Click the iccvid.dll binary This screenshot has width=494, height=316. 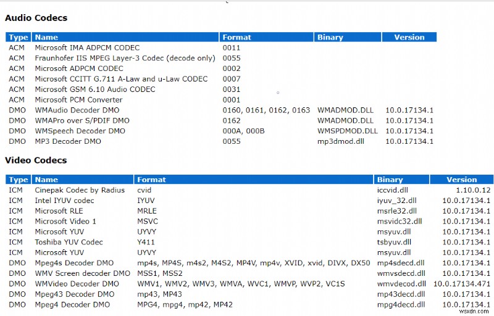pyautogui.click(x=393, y=190)
